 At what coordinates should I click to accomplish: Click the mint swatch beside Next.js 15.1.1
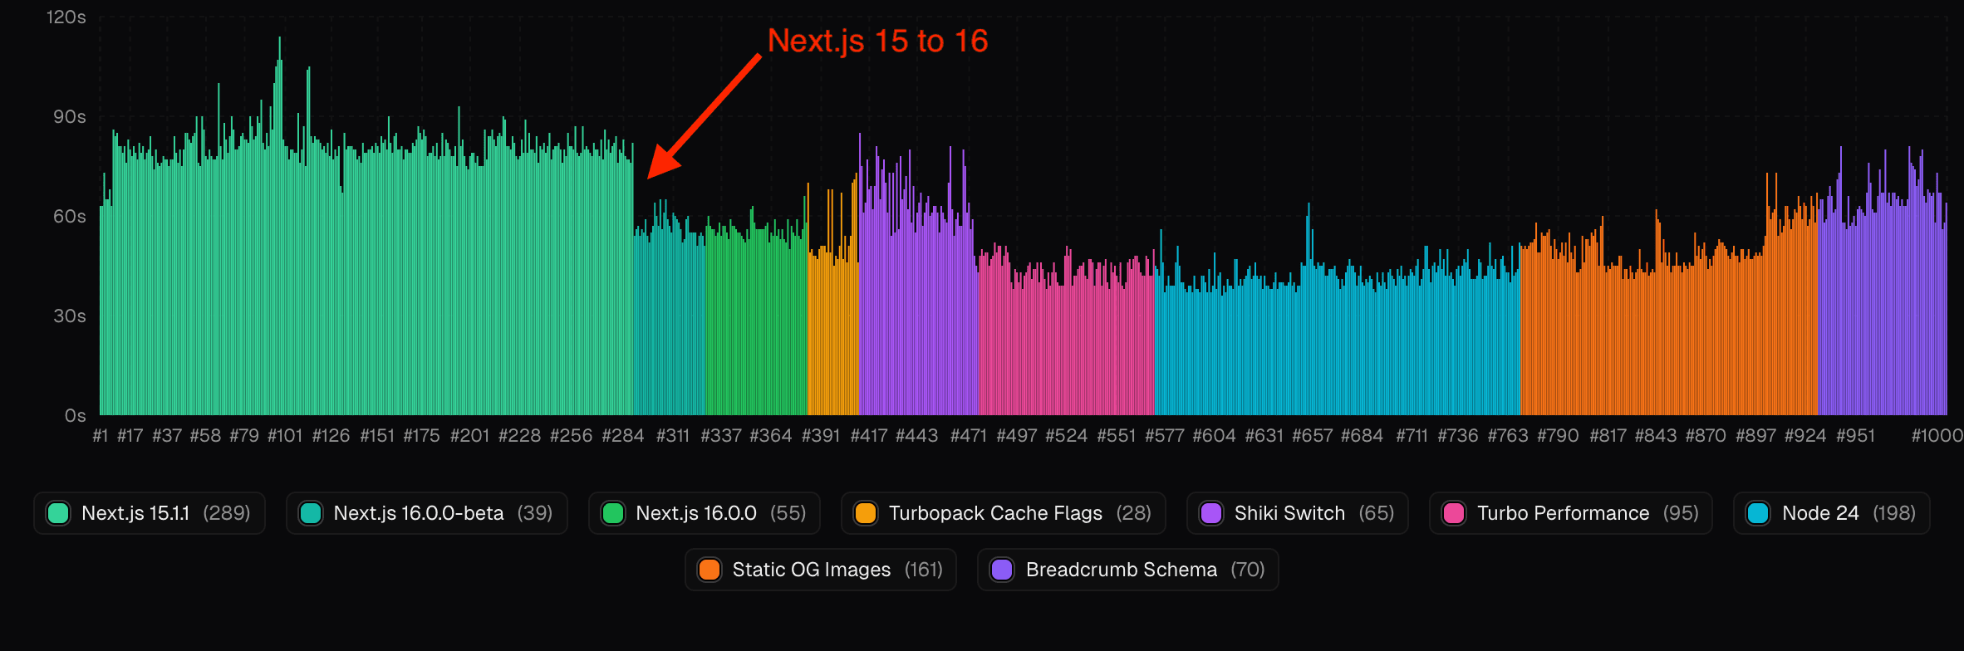58,513
